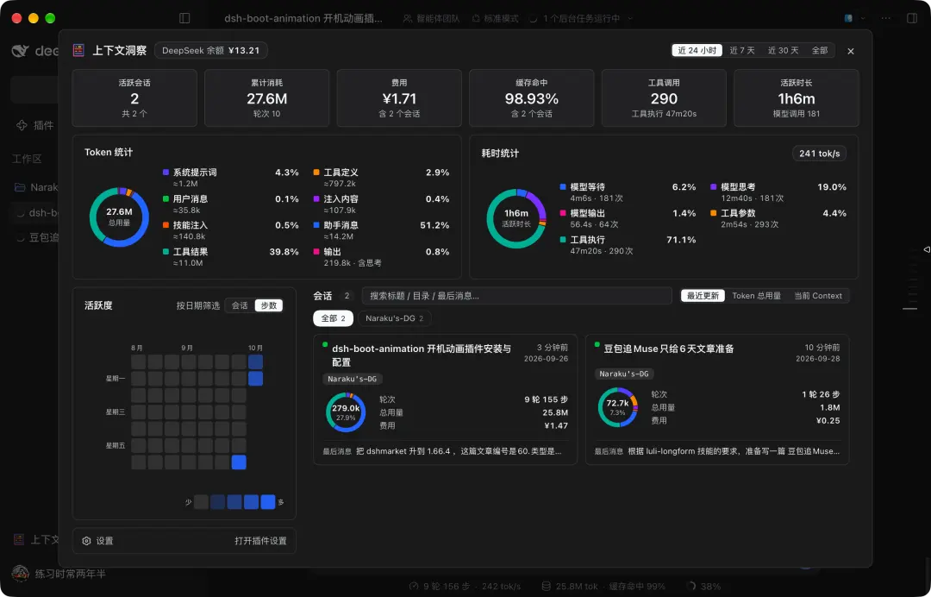931x597 pixels.
Task: Click the gauge icon beside 9 轮 156 步
Action: pos(414,587)
